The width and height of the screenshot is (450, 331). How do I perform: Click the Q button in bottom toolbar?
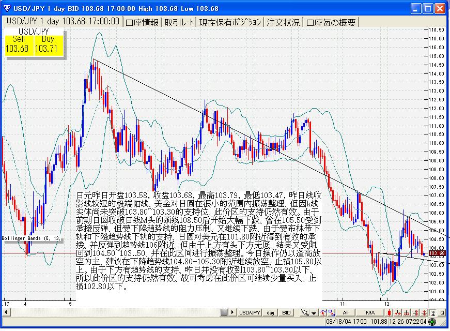(x=442, y=312)
